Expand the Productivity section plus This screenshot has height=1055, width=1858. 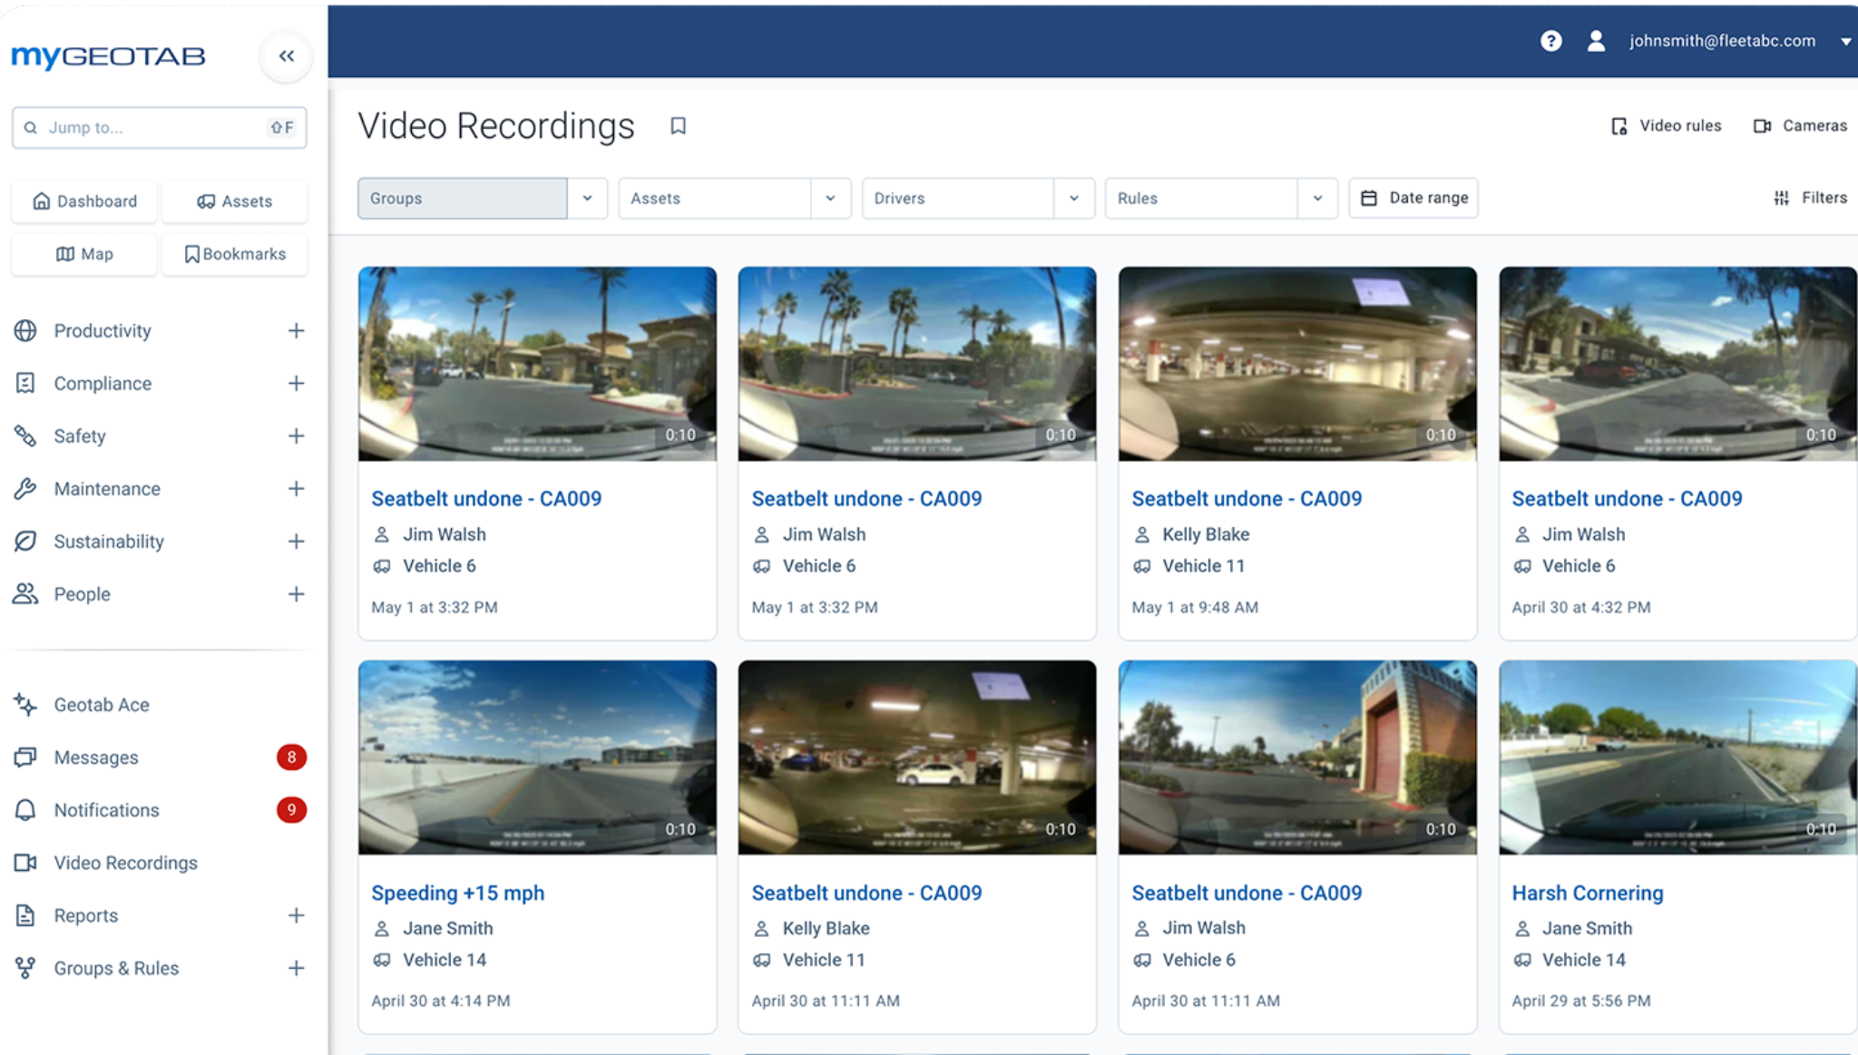pyautogui.click(x=296, y=331)
